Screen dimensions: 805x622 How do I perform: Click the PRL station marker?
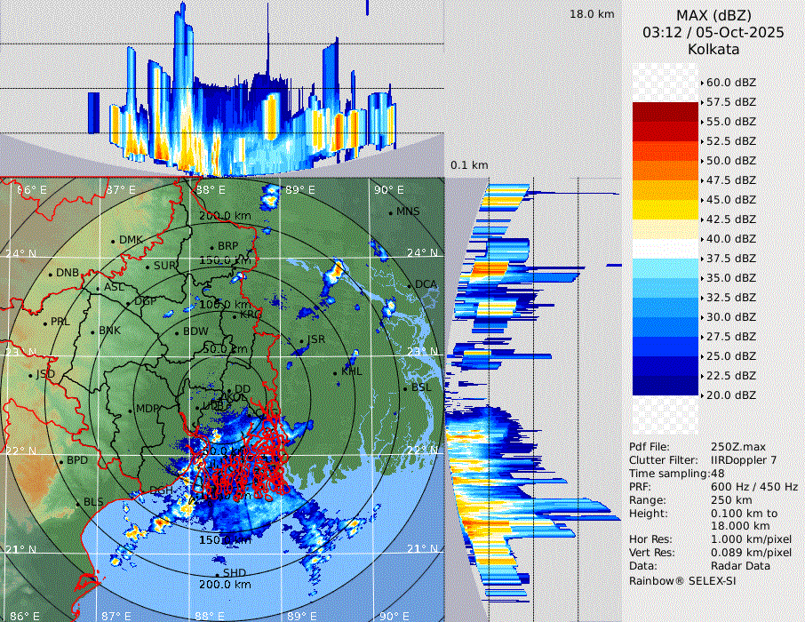coord(45,322)
